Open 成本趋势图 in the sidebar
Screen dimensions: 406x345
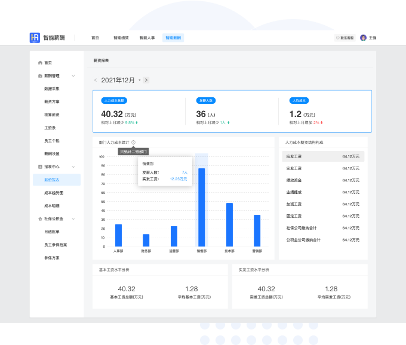coord(54,193)
